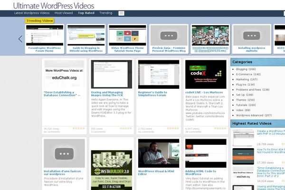Open orange-teal sidebar video thumbnail
Image resolution: width=285 pixels, height=190 pixels.
(x=243, y=156)
